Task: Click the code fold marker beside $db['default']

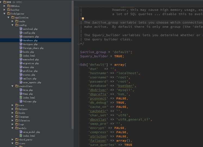Action: pos(79,65)
